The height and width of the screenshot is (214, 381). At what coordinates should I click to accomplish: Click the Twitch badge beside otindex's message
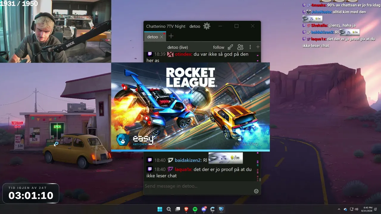click(x=150, y=54)
